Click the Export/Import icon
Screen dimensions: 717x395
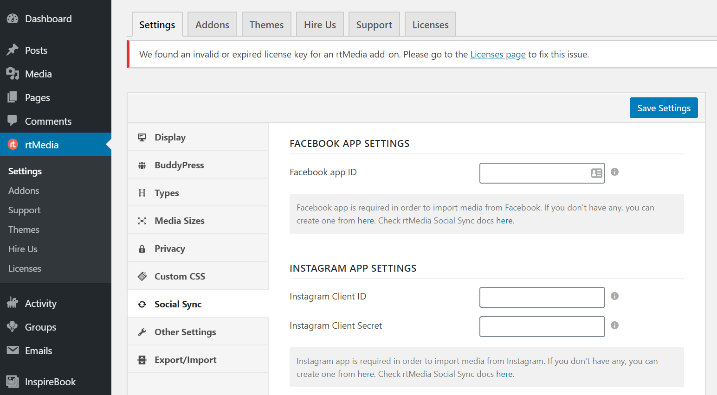click(x=142, y=360)
